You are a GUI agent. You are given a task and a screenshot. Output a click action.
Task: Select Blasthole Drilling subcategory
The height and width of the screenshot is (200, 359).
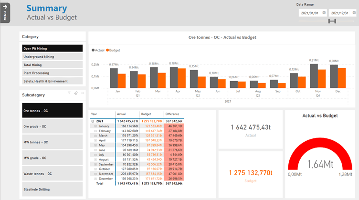tap(53, 189)
